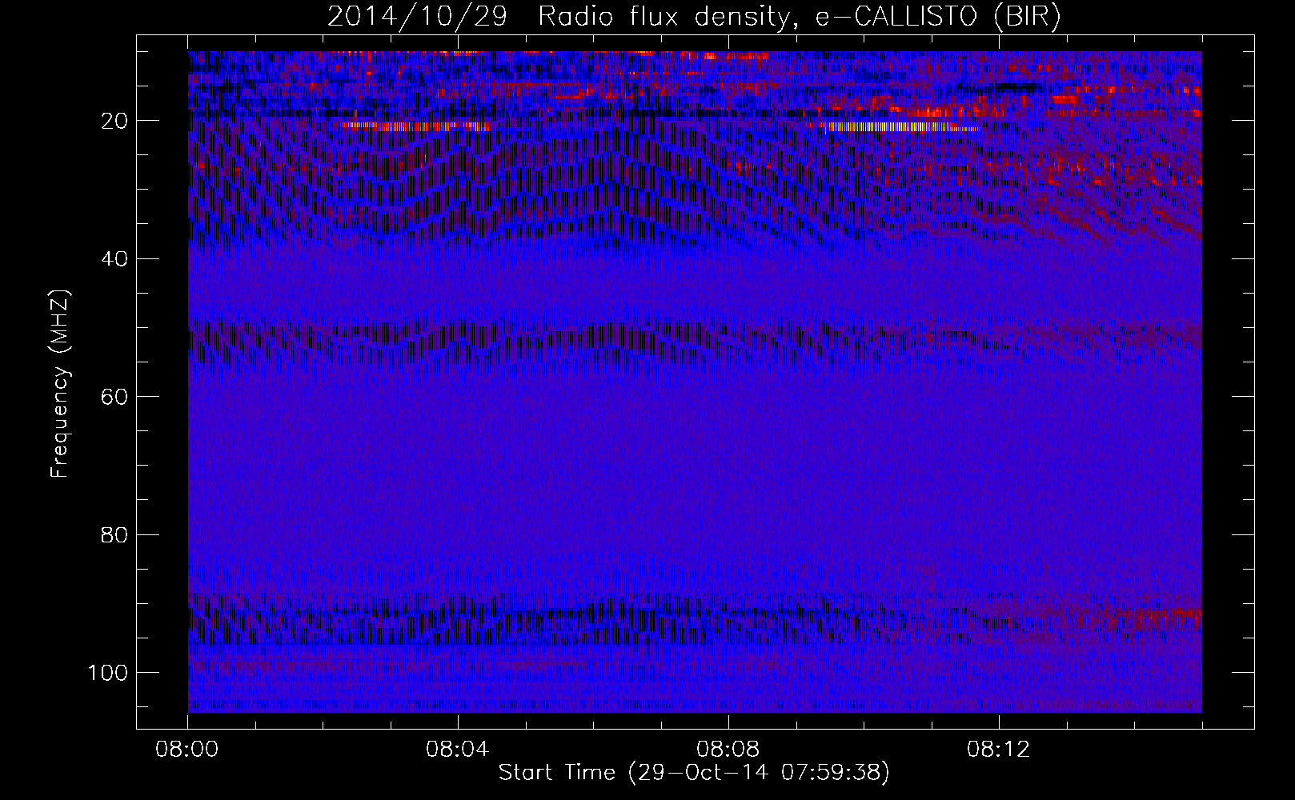Click the 08:00 time tick label
This screenshot has height=800, width=1295.
pos(188,750)
